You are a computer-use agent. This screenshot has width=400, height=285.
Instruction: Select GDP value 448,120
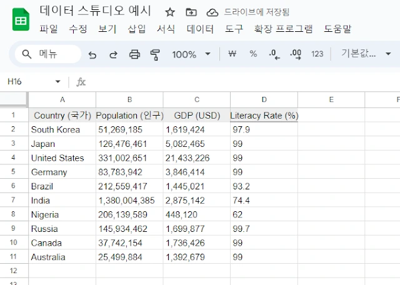197,214
